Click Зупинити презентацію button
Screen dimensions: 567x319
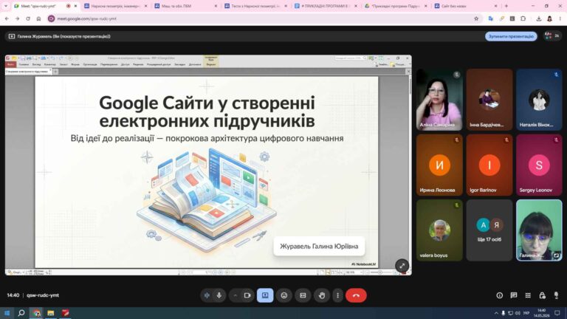tap(511, 36)
